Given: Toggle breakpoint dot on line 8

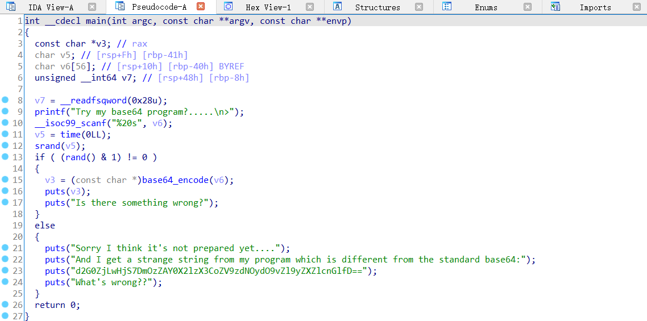Looking at the screenshot, I should coord(5,100).
